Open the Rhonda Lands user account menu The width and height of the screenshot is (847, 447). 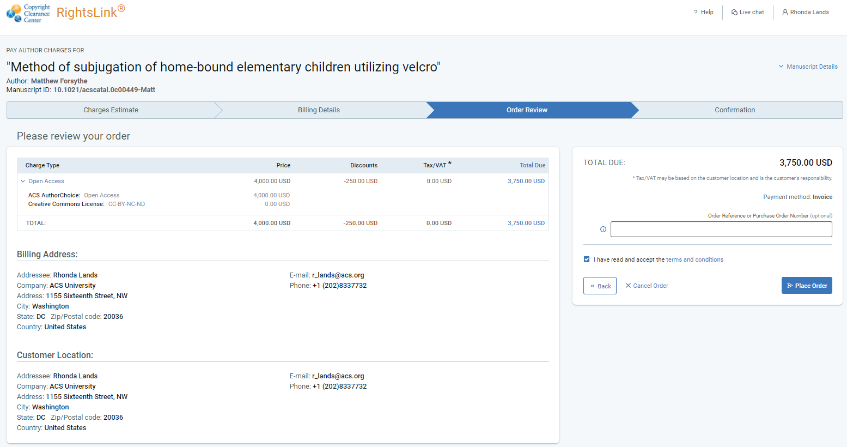(806, 12)
